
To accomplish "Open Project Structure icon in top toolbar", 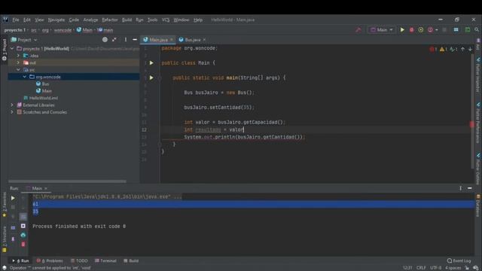I will pyautogui.click(x=456, y=30).
